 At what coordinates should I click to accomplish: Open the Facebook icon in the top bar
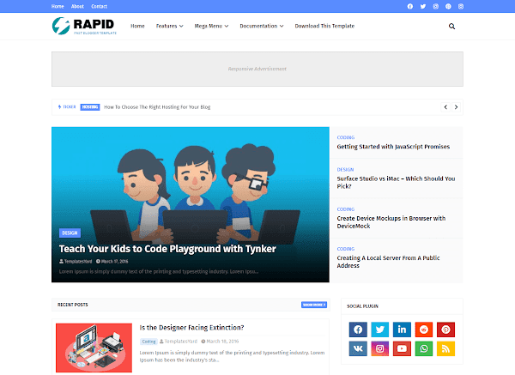(410, 6)
